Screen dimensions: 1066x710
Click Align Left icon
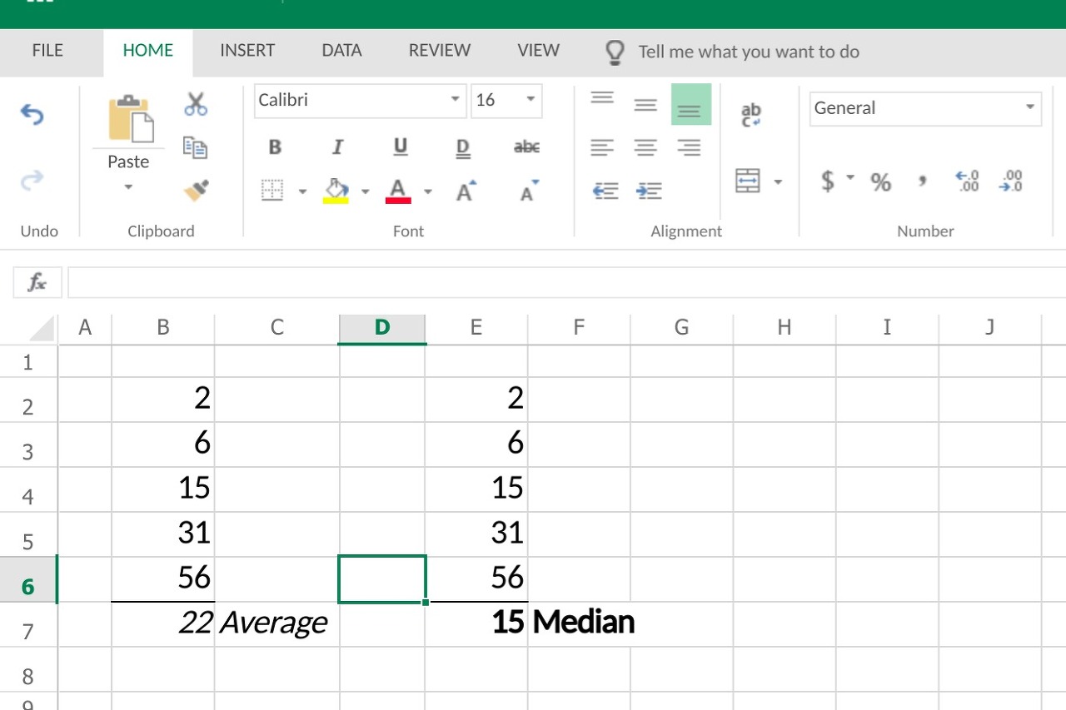pyautogui.click(x=602, y=148)
